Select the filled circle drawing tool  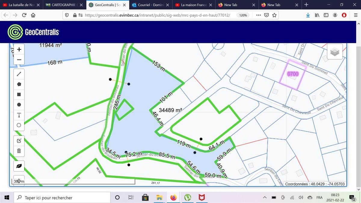(x=19, y=105)
